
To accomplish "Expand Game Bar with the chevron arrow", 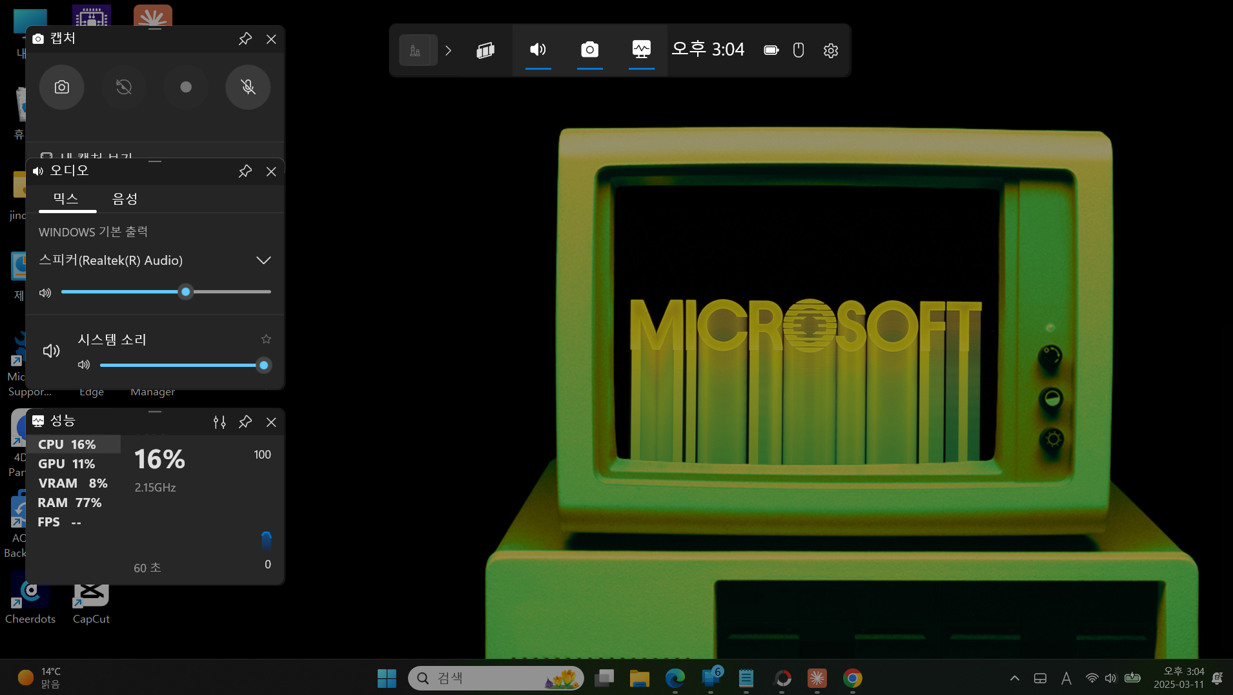I will point(449,50).
